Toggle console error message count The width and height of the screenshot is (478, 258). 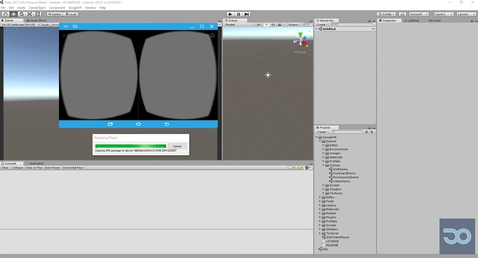308,168
